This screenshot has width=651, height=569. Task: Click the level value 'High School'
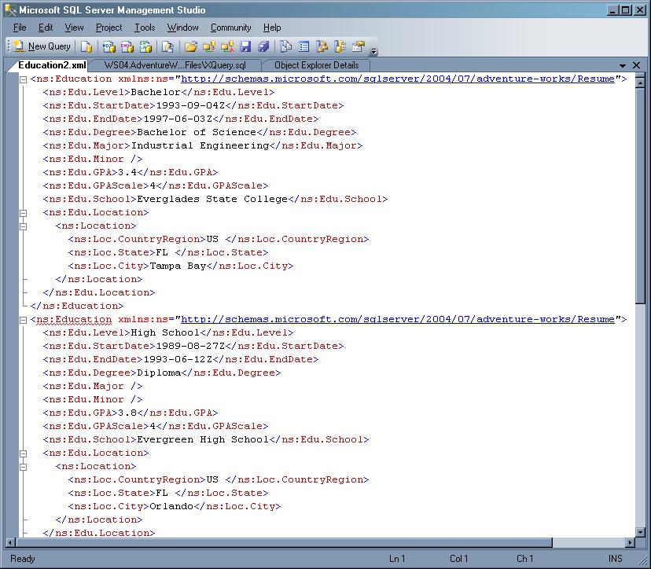pyautogui.click(x=165, y=333)
